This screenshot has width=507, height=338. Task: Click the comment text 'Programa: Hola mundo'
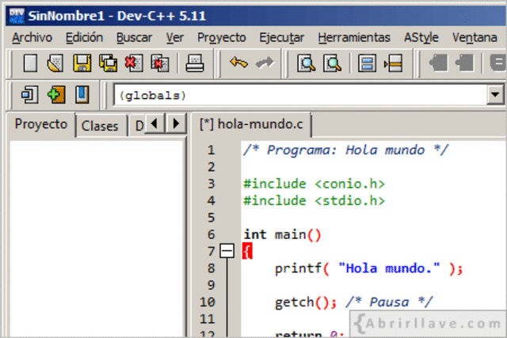click(x=345, y=150)
